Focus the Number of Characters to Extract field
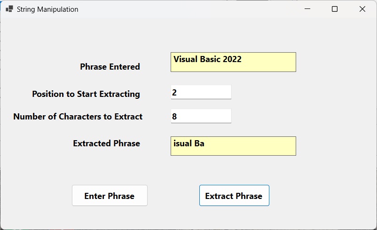This screenshot has width=377, height=230. coord(201,116)
